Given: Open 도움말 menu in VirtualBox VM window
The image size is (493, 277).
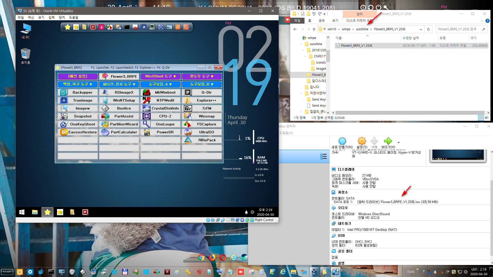Looking at the screenshot, I should pos(74,17).
